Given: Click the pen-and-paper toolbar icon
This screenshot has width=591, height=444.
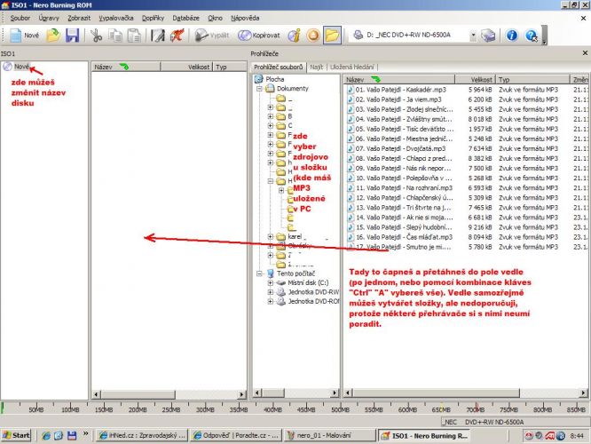Looking at the screenshot, I should (x=158, y=36).
